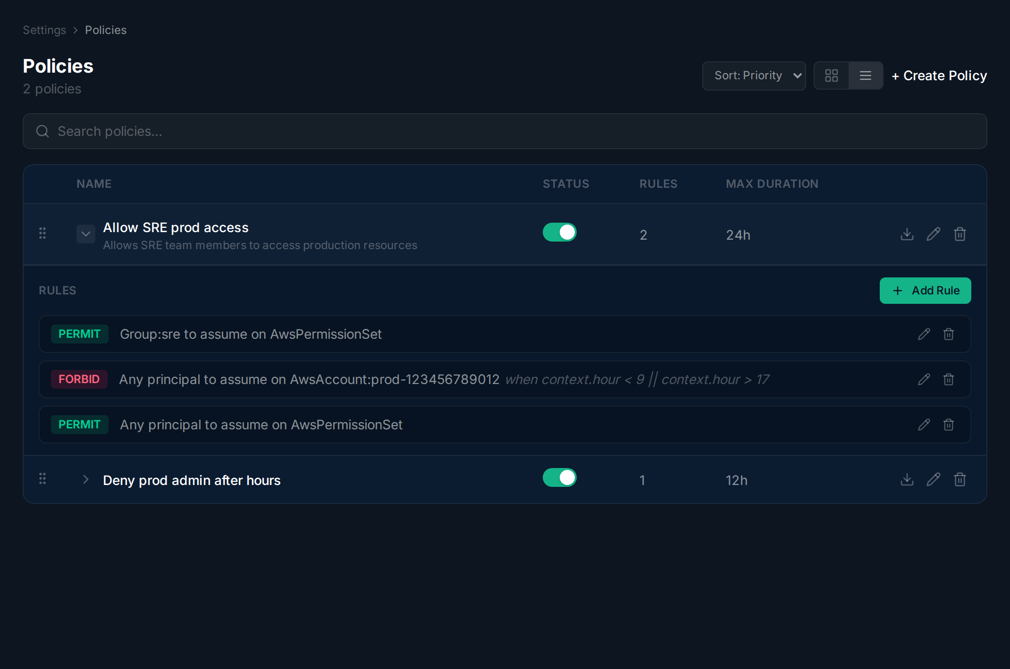
Task: Click Create Policy
Action: coord(939,75)
